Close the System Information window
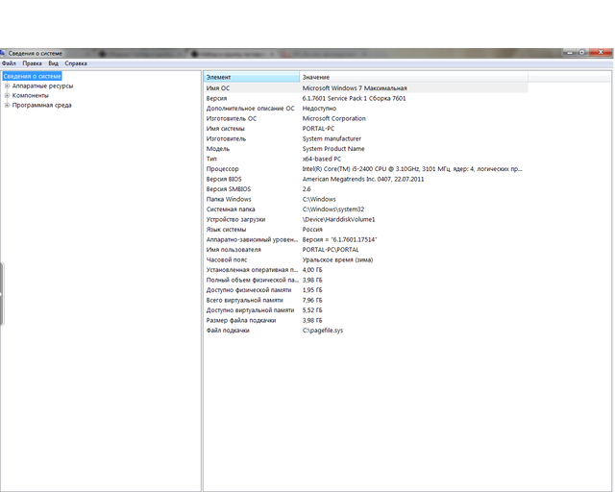This screenshot has height=492, width=615. [x=602, y=52]
